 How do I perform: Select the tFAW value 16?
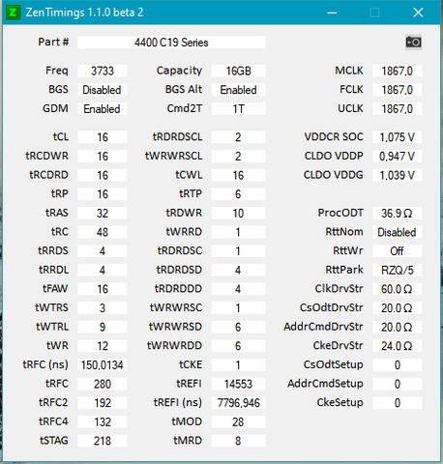[x=103, y=289]
